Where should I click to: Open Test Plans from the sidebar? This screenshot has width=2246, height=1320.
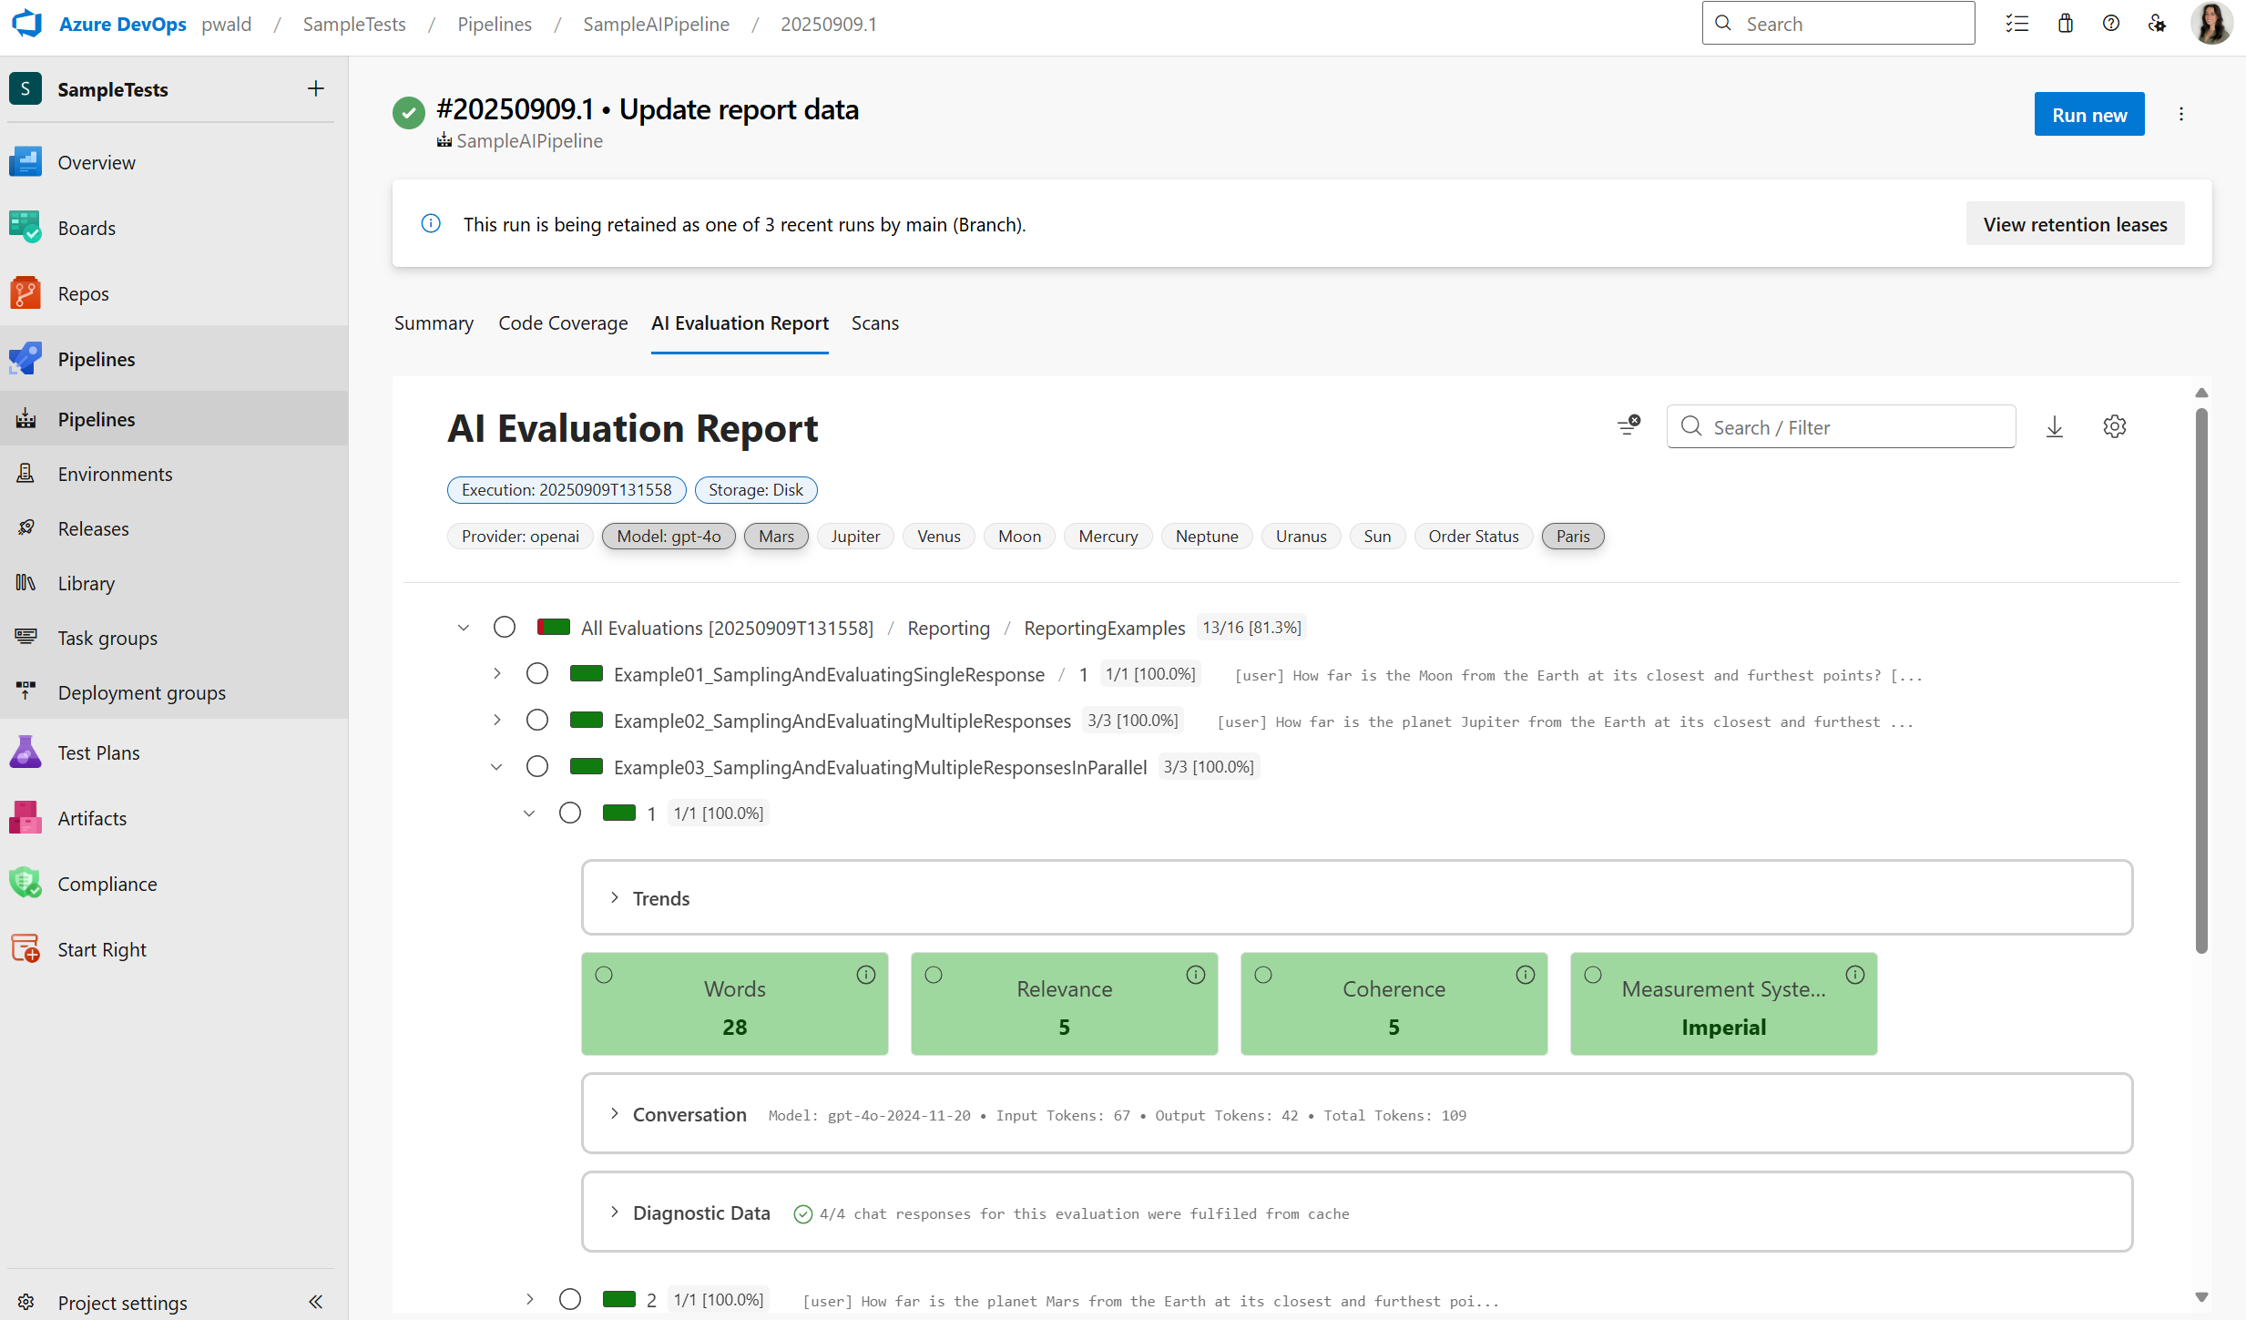(98, 752)
